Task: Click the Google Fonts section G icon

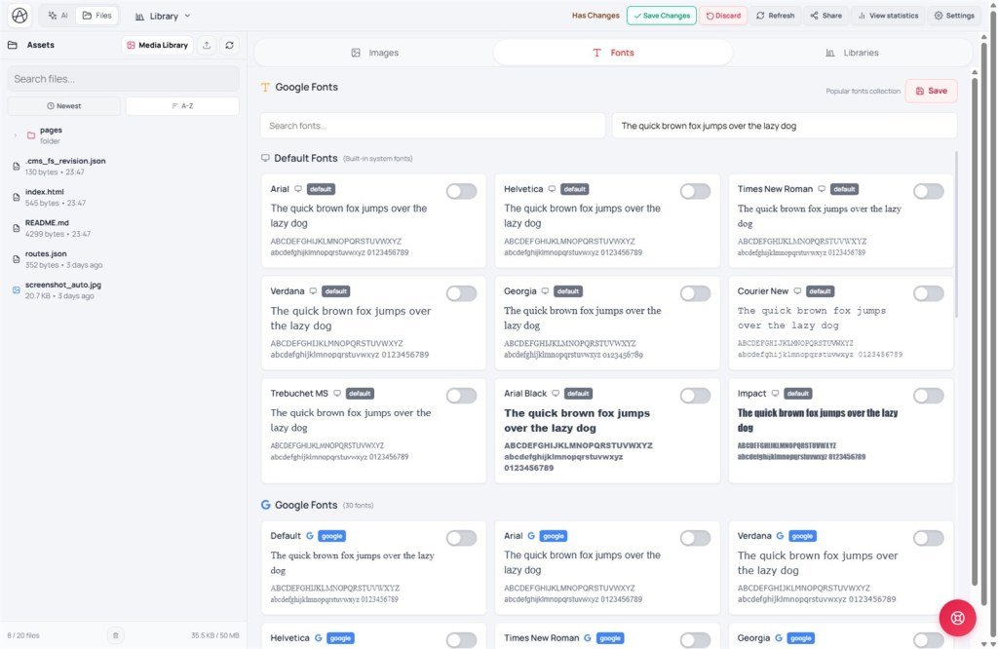Action: tap(265, 505)
